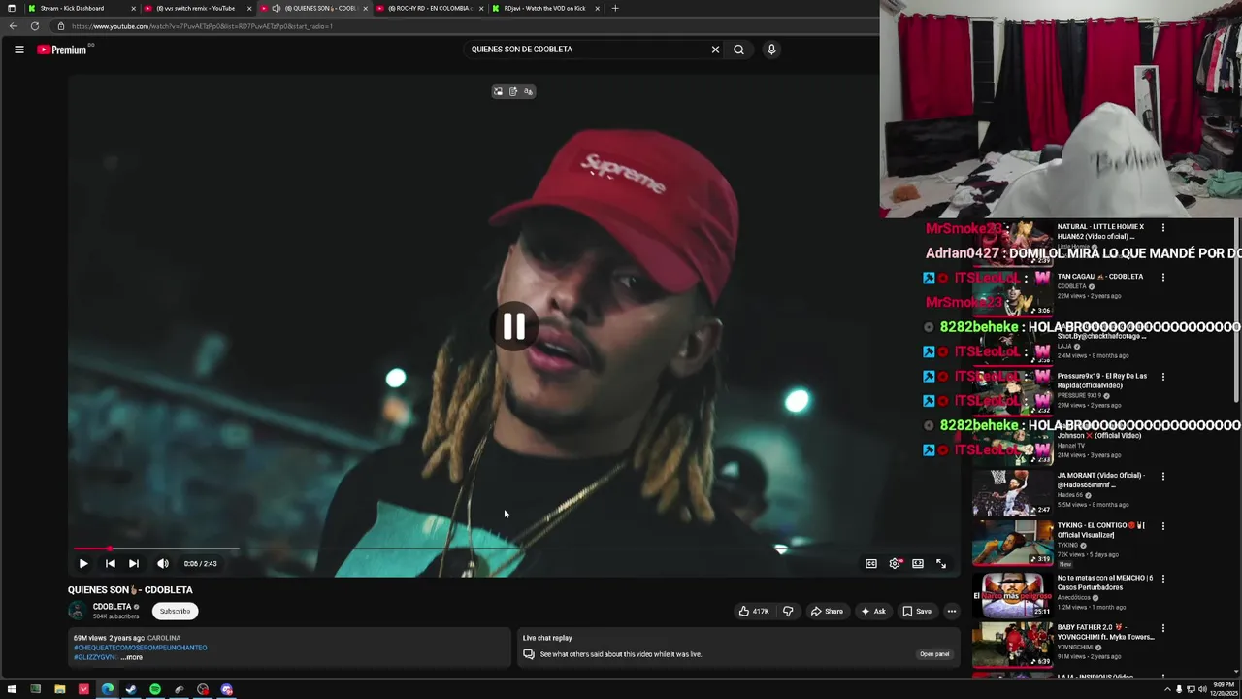
Task: Click the third overlay icon above the video
Action: (x=528, y=92)
